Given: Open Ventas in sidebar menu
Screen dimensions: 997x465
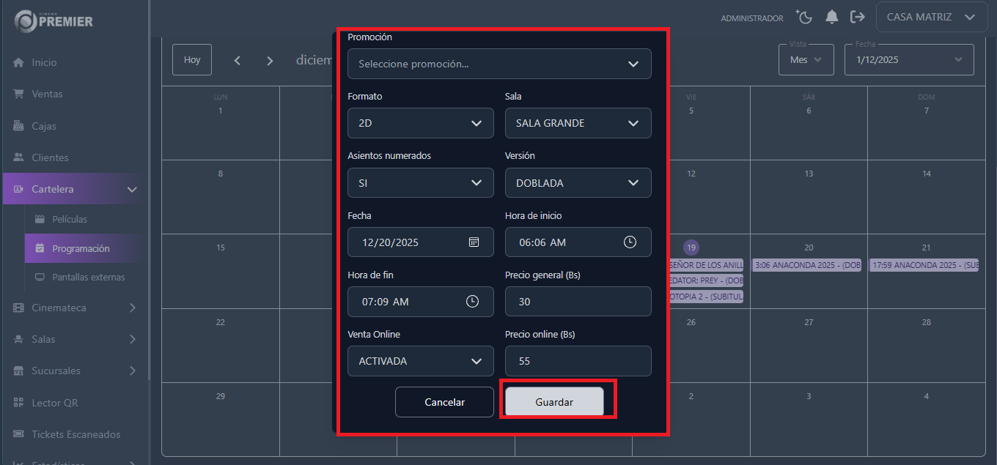Looking at the screenshot, I should pyautogui.click(x=47, y=94).
